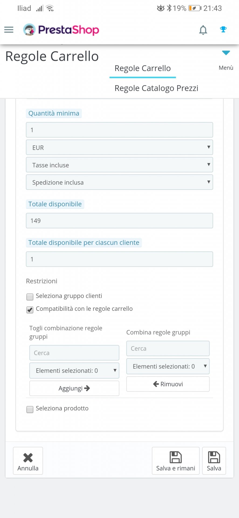Enable the Seleziona gruppo clienti checkbox

click(x=30, y=297)
